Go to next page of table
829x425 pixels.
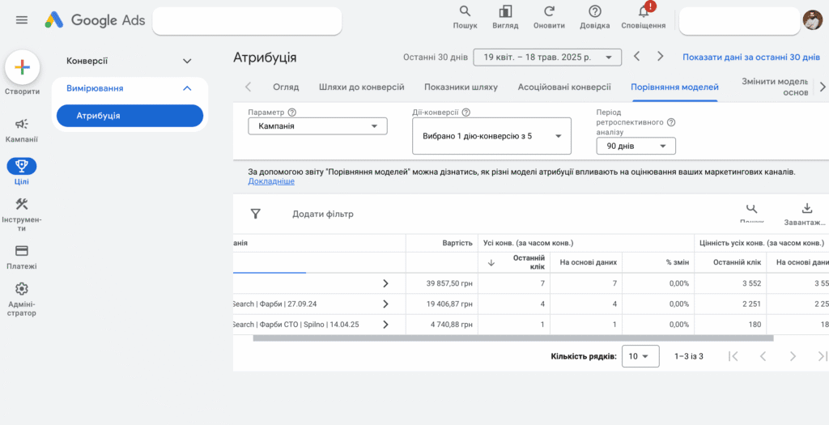[793, 356]
